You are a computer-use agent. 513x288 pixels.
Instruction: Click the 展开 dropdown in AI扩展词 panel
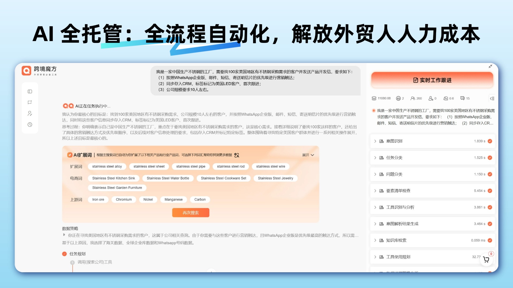(x=308, y=155)
